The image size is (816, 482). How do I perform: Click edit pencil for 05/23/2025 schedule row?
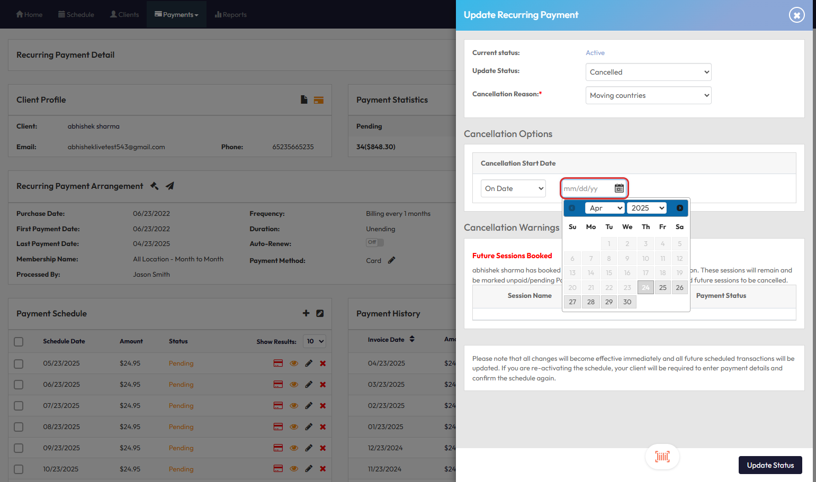click(309, 363)
